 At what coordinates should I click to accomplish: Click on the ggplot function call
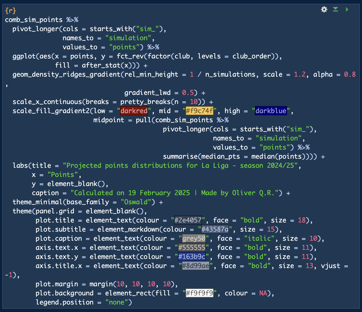[x=24, y=56]
